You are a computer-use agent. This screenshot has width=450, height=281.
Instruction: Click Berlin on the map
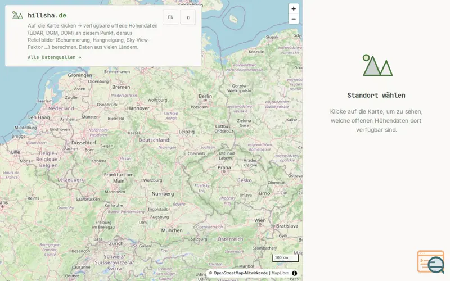click(x=205, y=96)
